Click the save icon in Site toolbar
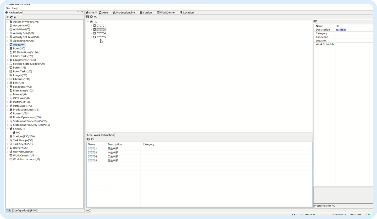Screen dimensions: 377x219 click(87, 17)
